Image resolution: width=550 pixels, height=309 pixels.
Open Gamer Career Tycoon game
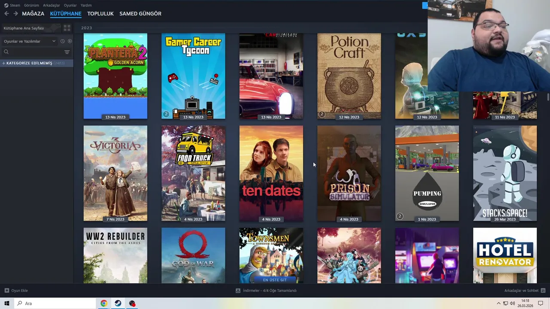coord(193,76)
